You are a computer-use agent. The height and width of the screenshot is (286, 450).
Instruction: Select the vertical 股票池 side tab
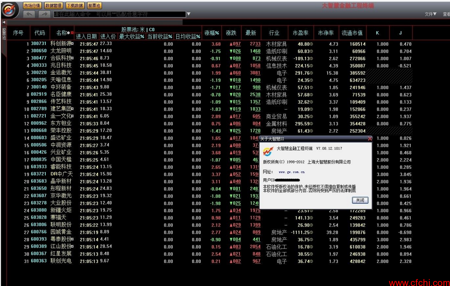click(x=4, y=34)
